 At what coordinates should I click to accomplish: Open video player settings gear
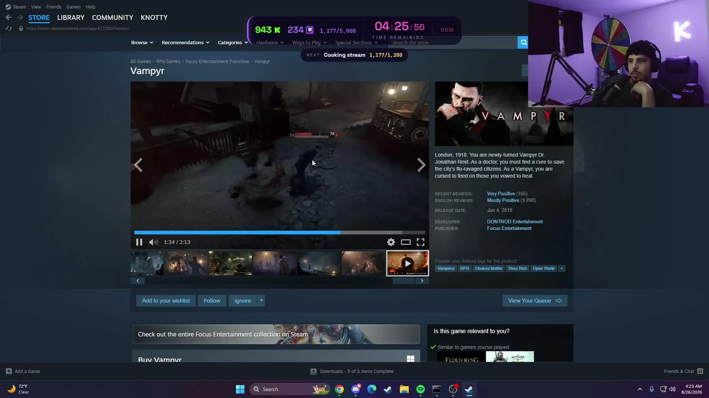391,242
